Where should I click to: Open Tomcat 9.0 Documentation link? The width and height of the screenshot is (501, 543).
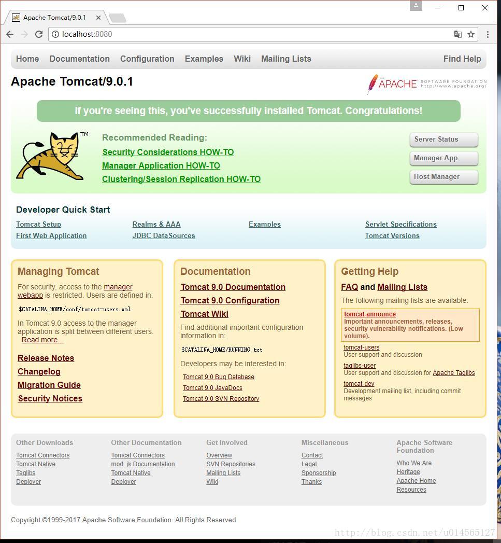(x=233, y=287)
